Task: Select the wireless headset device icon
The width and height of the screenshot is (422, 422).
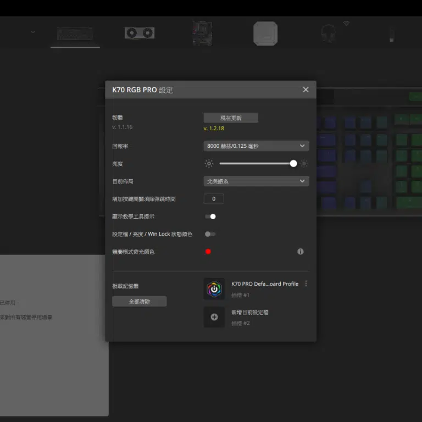Action: coord(329,34)
